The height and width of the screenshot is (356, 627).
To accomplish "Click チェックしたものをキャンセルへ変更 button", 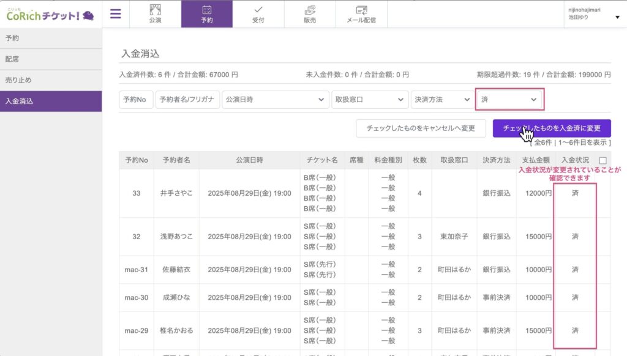I will (421, 128).
